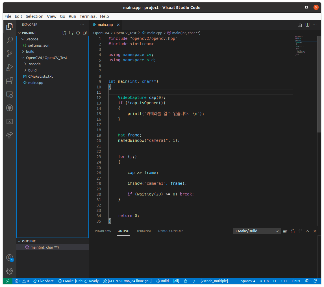Clear the output panel

click(x=285, y=231)
